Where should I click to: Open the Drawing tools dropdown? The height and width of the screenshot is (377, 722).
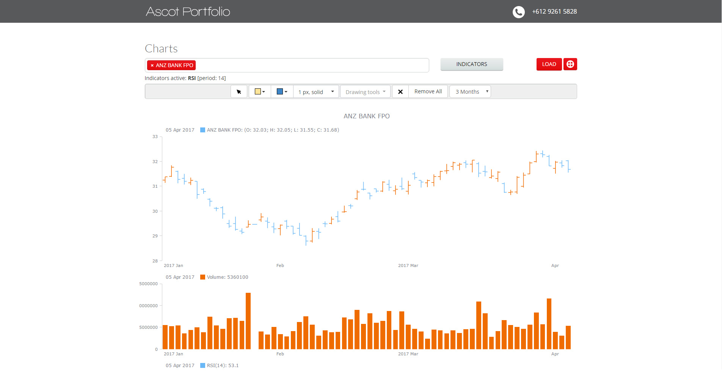[x=365, y=92]
